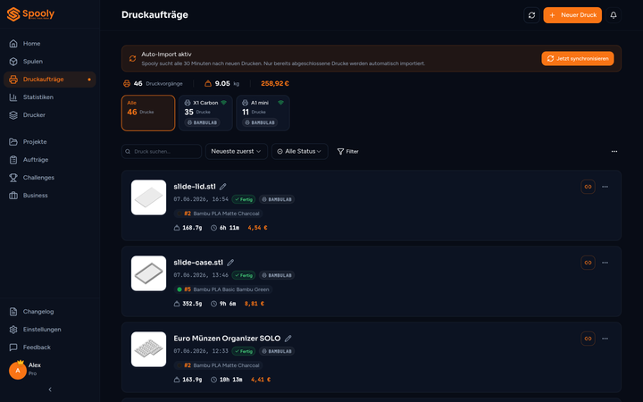Open the Neueste zuerst sort dropdown
The image size is (643, 402).
pos(236,151)
